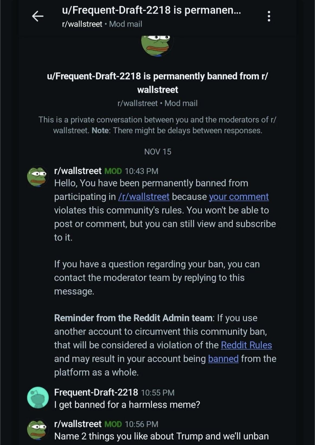Open the three-dot overflow menu
Screen dimensions: 315x445
[268, 16]
